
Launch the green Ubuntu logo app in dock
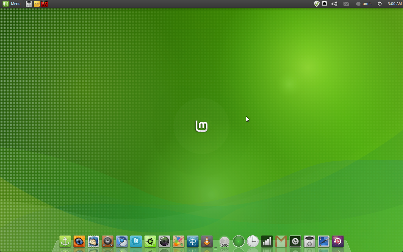pyautogui.click(x=150, y=242)
